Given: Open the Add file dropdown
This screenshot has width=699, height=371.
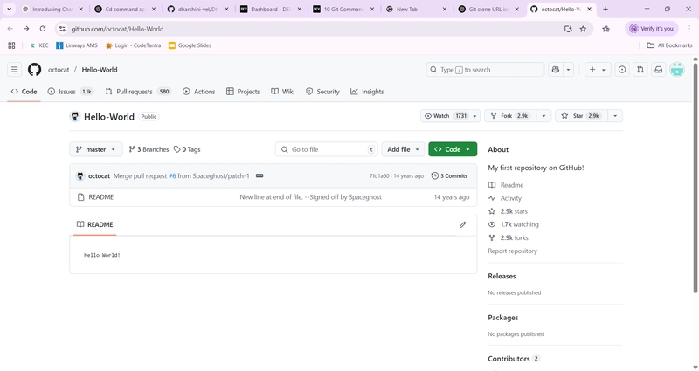Looking at the screenshot, I should coord(403,149).
